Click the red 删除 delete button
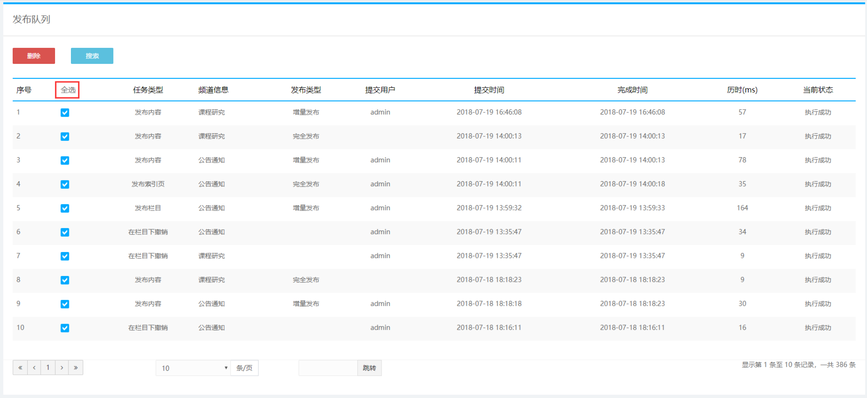Screen dimensions: 867x398 34,56
